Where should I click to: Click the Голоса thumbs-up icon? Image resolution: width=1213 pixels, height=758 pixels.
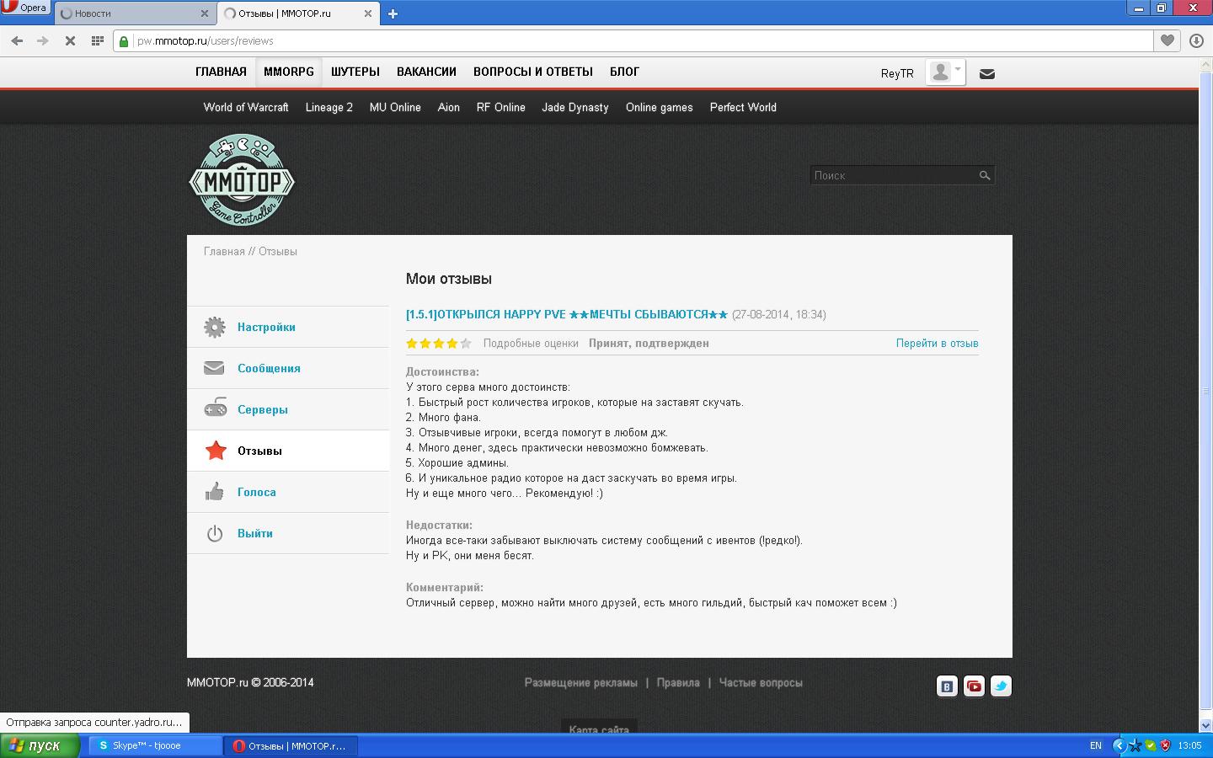(x=214, y=491)
